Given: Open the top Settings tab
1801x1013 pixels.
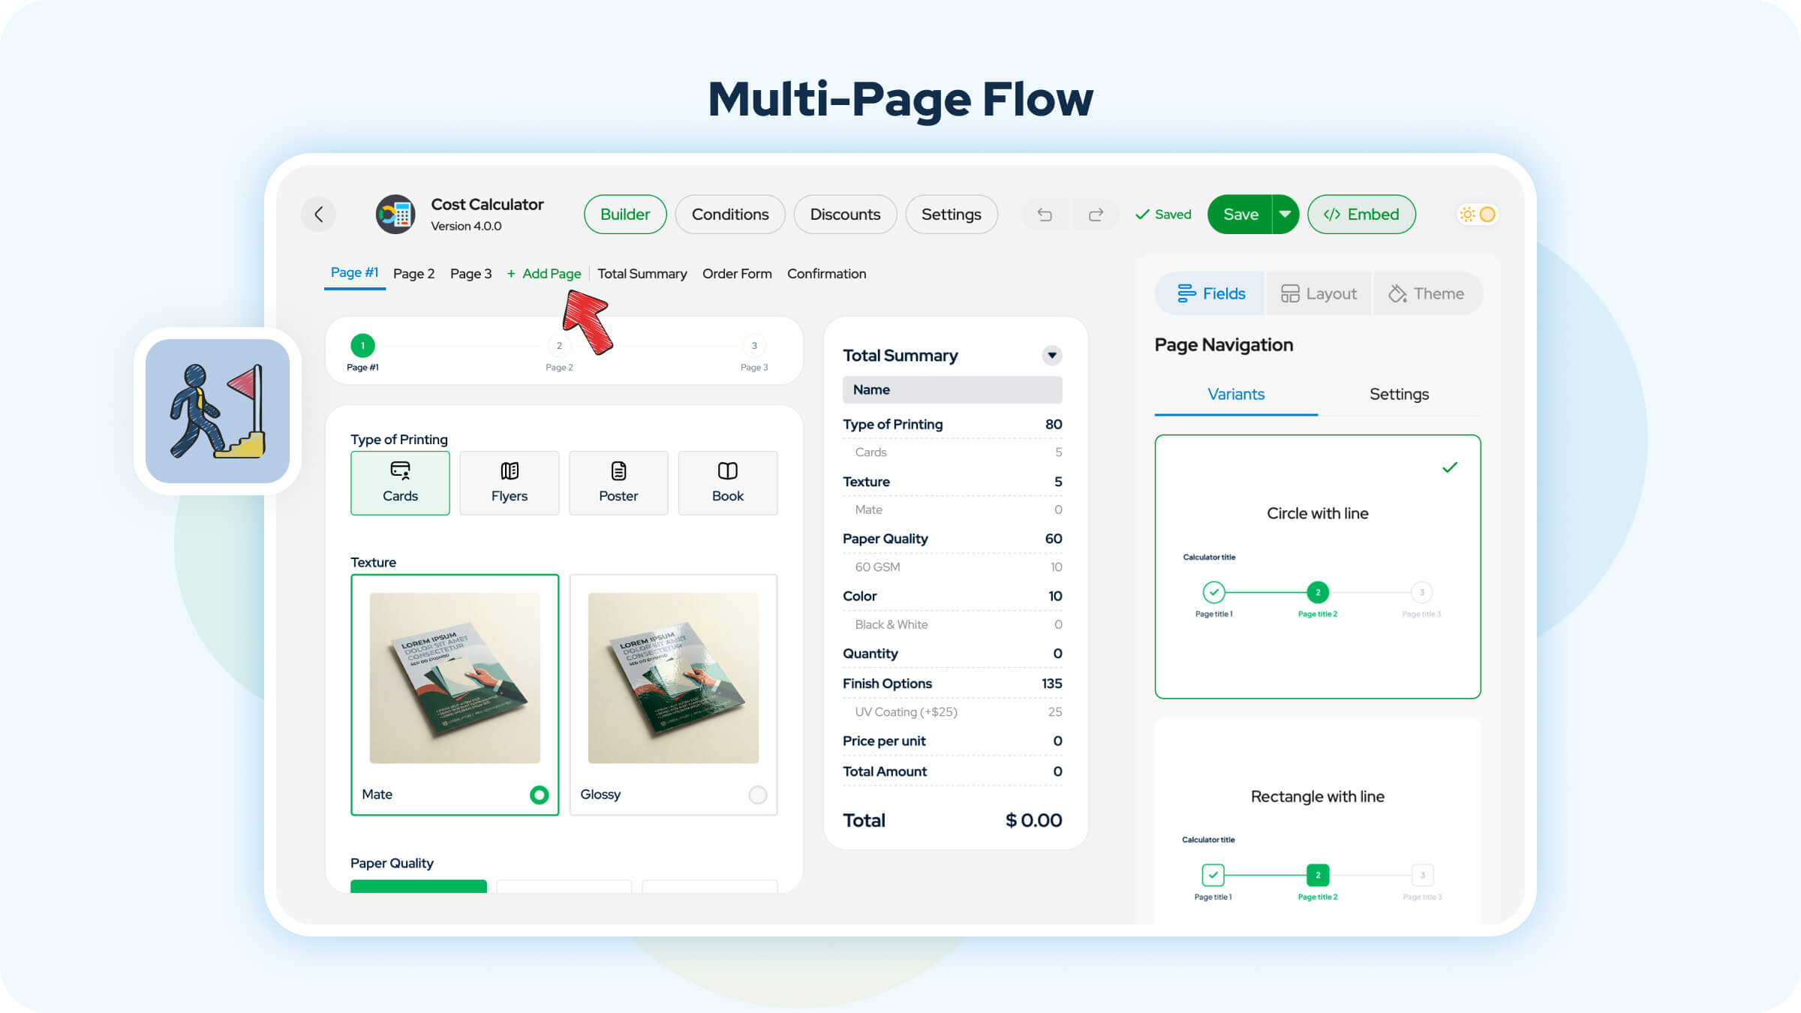Looking at the screenshot, I should click(x=952, y=215).
